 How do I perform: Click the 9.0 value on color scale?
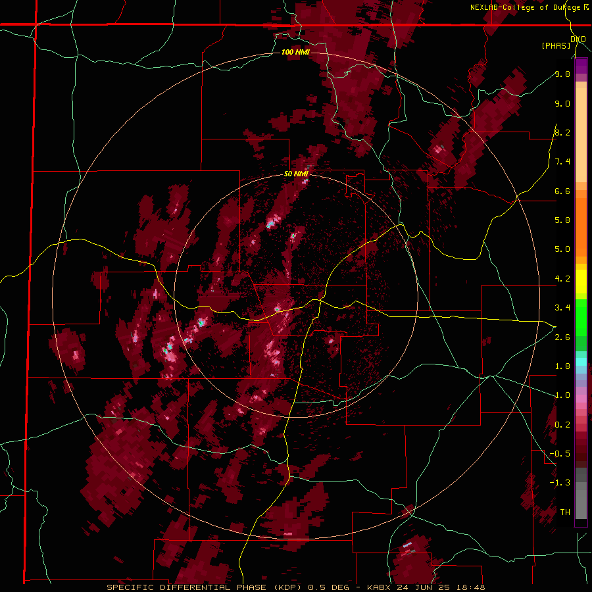[x=562, y=103]
